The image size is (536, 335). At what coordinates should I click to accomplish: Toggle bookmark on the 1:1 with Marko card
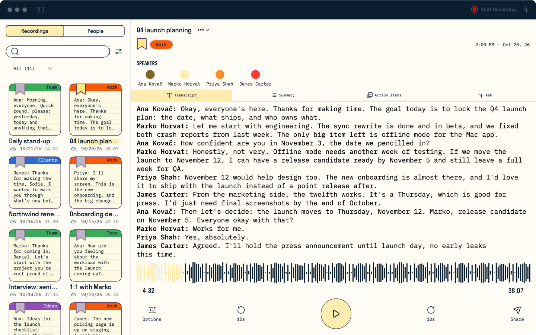(81, 234)
